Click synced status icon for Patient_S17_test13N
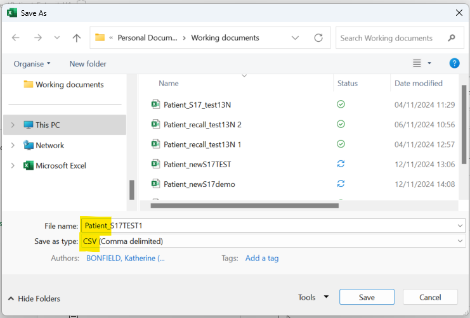 341,104
